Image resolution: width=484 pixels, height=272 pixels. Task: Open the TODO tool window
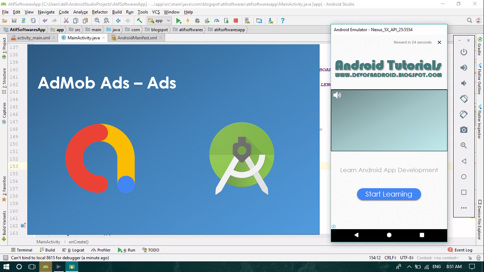point(151,250)
